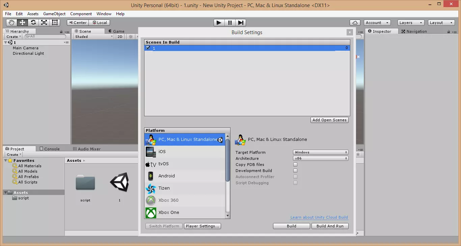
Task: Step forward one frame
Action: (241, 23)
